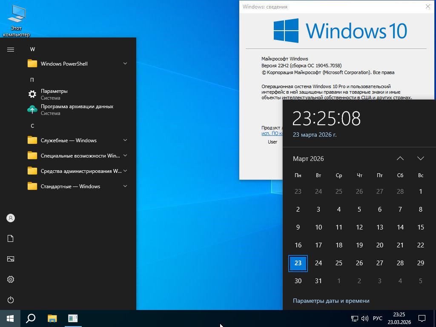Screen dimensions: 436x327
Task: Open Параметры даты и времени link
Action: (331, 301)
